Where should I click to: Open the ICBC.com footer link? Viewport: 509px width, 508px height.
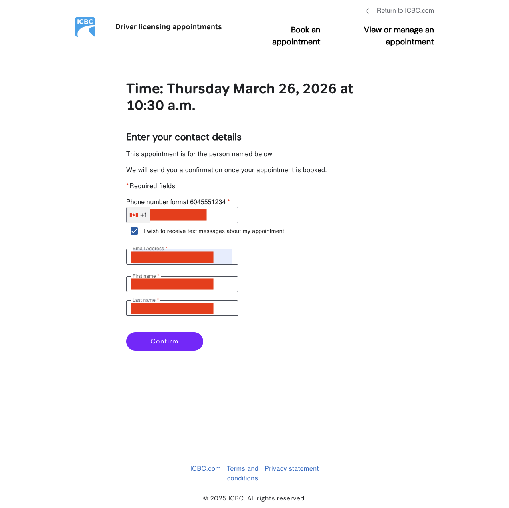coord(205,468)
